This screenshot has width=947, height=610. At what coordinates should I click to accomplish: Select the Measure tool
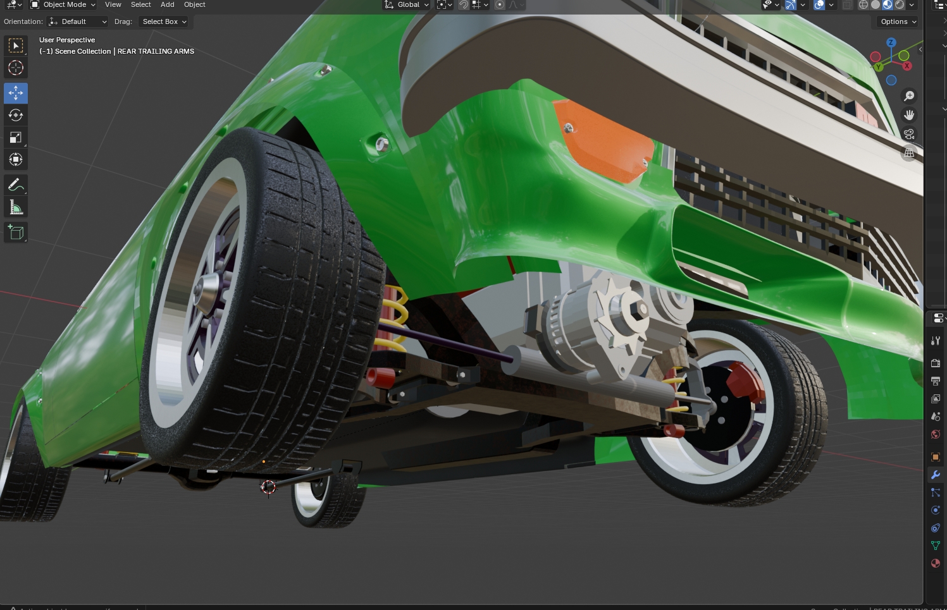click(16, 207)
